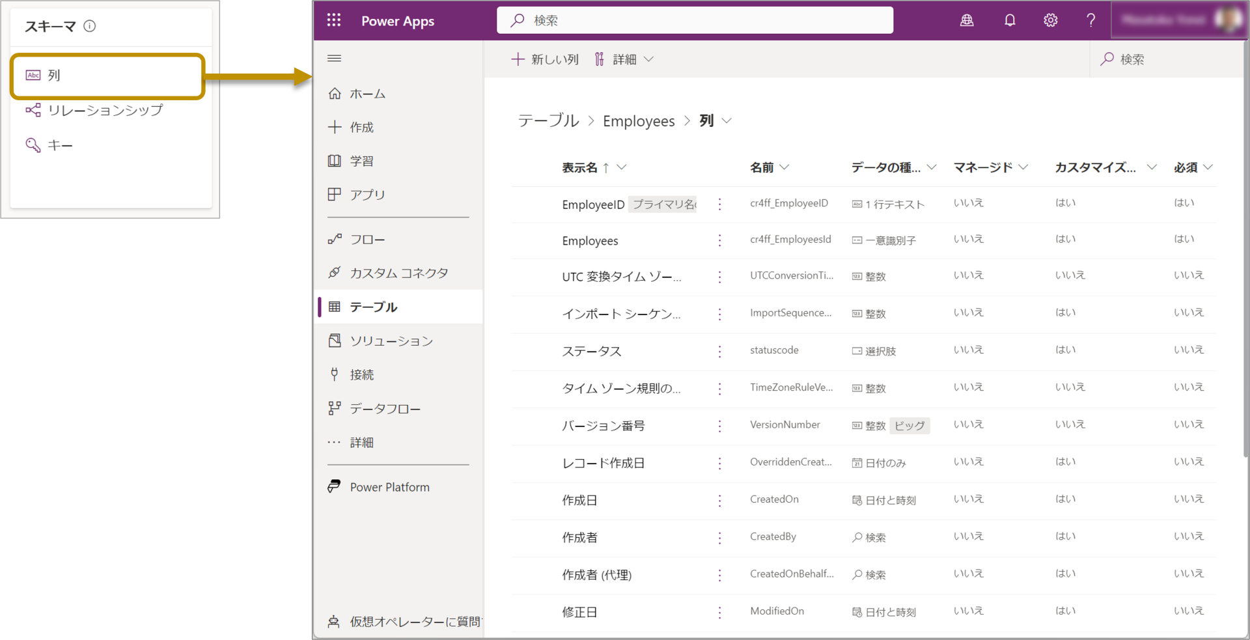Select 列 in the スキーマ panel

tap(107, 76)
